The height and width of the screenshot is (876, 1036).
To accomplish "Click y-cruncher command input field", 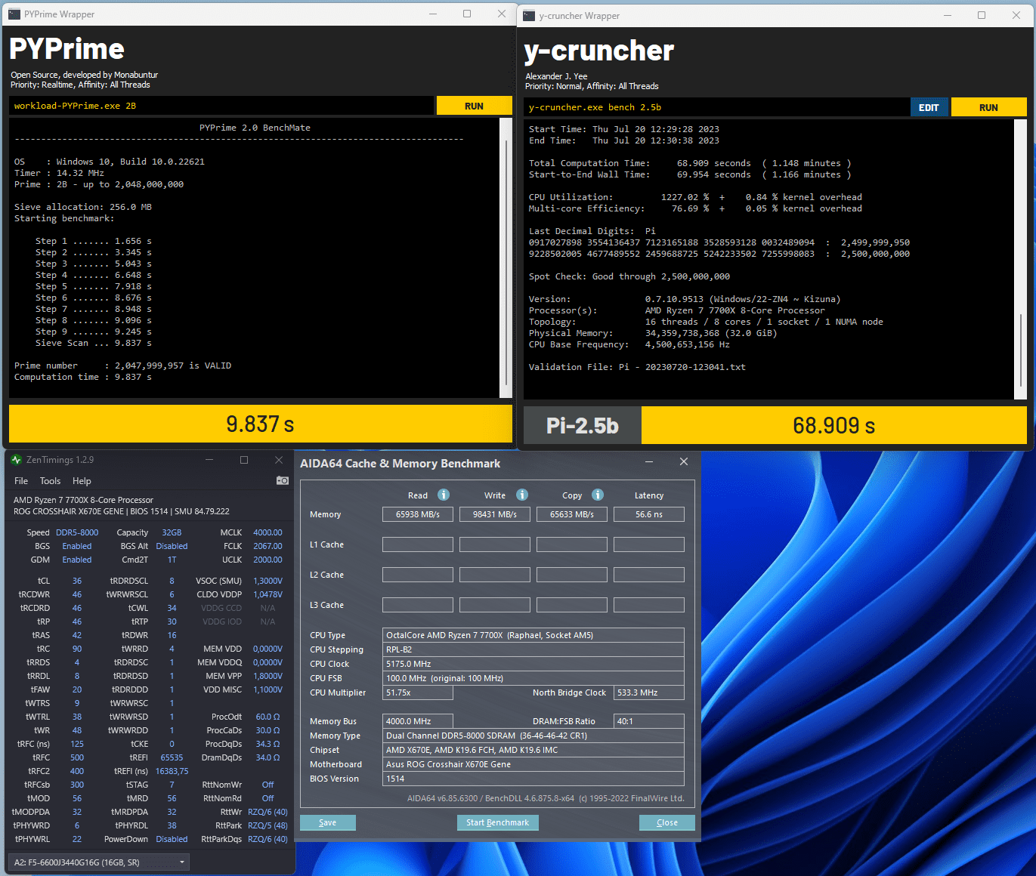I will [x=716, y=107].
